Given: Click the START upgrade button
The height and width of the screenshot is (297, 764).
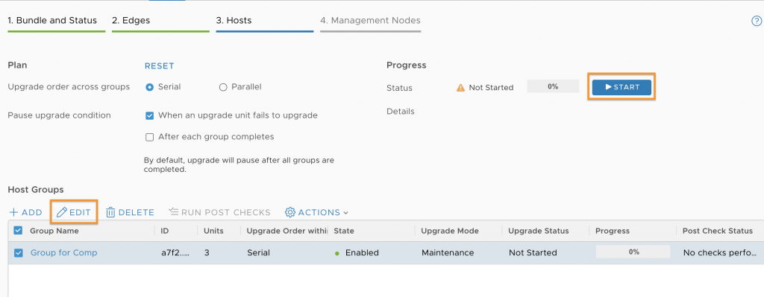Looking at the screenshot, I should pos(621,87).
